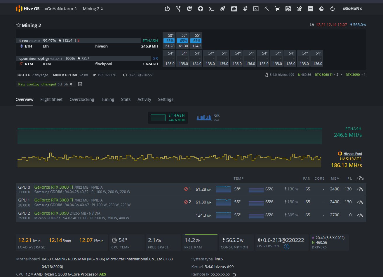The image size is (383, 277).
Task: Open the Hiveon Pool link
Action: [x=352, y=154]
